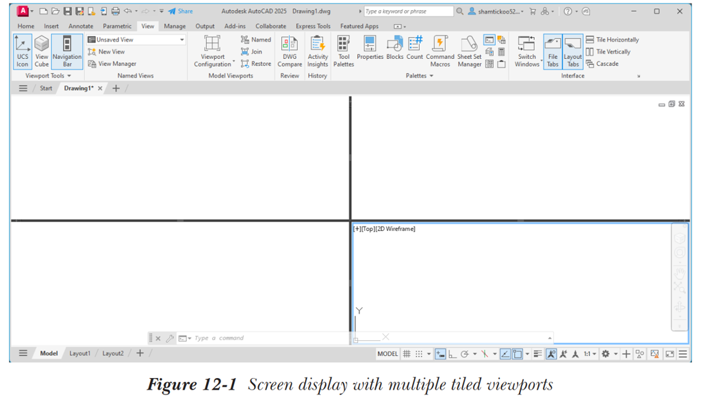
Task: Open the Manage ribbon tab
Action: (175, 27)
